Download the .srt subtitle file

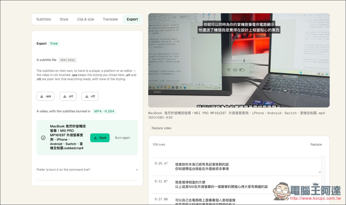click(x=68, y=96)
